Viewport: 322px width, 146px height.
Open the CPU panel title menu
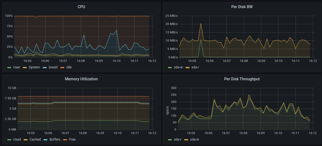click(81, 7)
